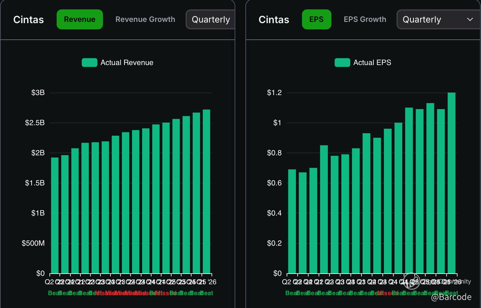Screen dimensions: 481x308
Task: Select the first (leftmost) revenue bar
Action: (x=55, y=215)
